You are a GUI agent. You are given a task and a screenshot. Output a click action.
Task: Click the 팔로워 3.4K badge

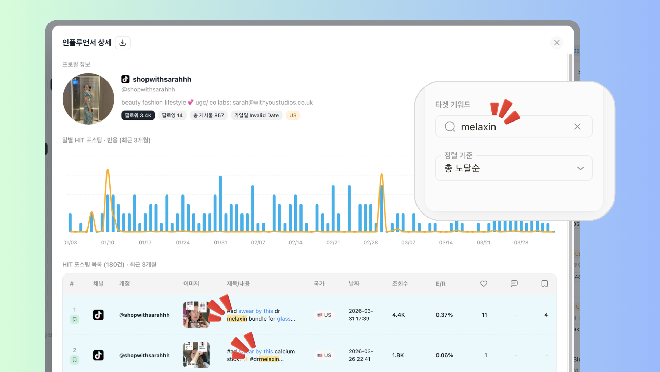138,115
